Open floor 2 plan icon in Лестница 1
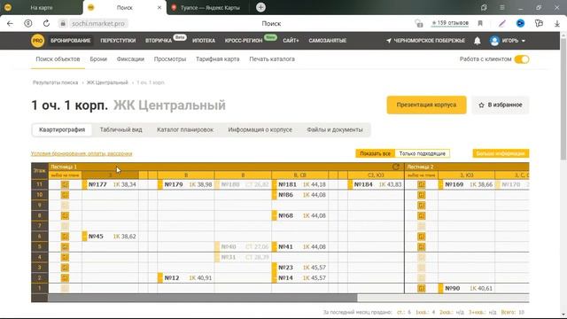The height and width of the screenshot is (319, 567). pos(65,278)
